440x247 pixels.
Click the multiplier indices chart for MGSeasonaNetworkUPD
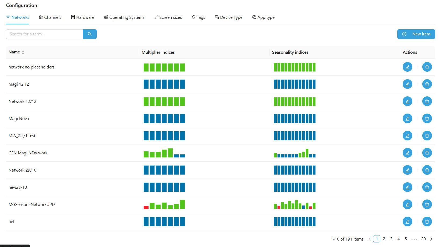[164, 205]
